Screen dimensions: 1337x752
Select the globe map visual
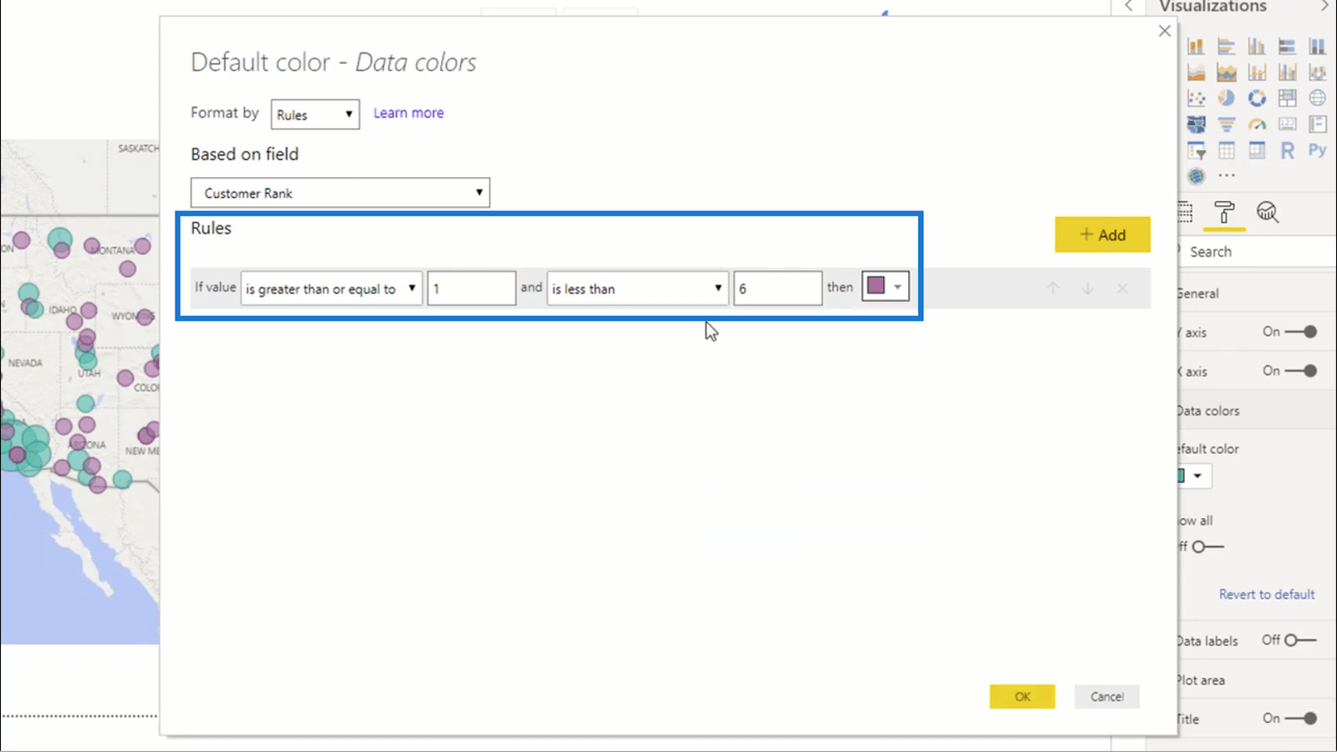(x=1318, y=99)
